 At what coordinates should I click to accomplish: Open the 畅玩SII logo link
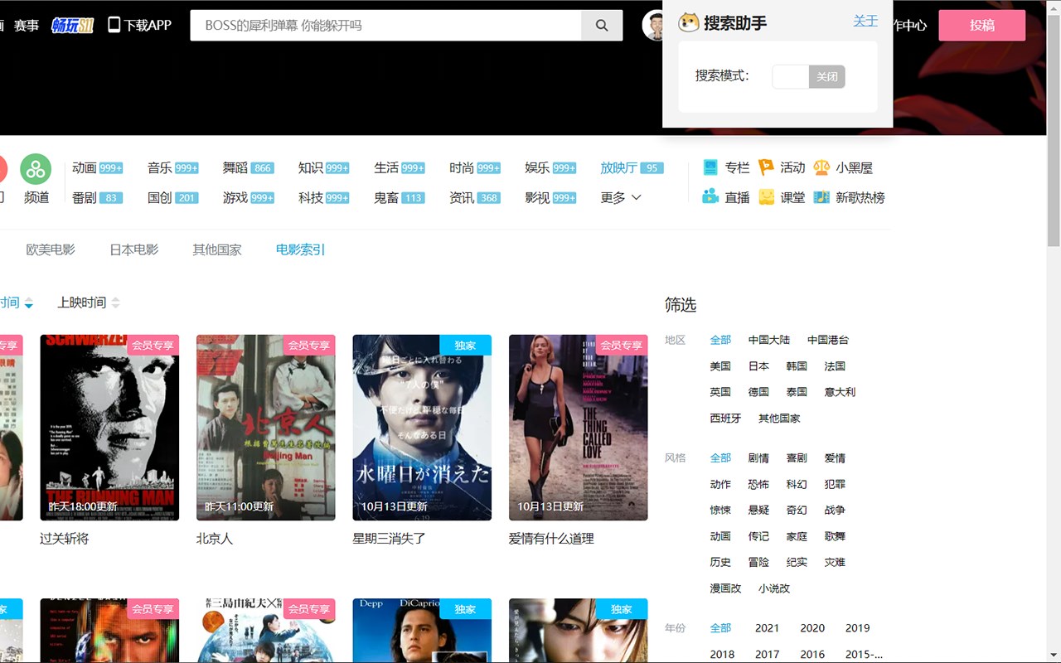click(73, 25)
